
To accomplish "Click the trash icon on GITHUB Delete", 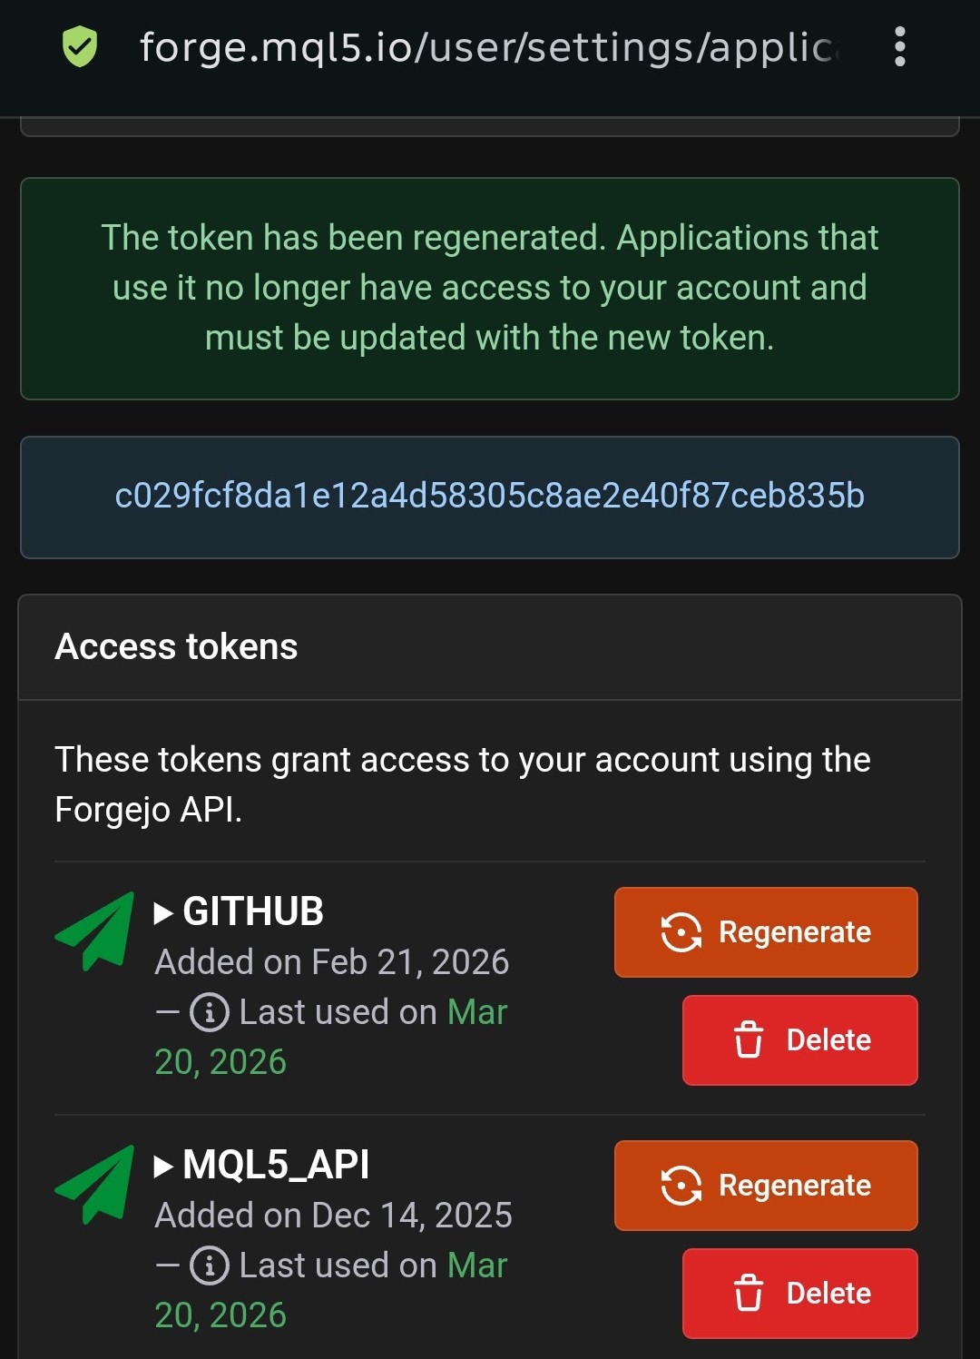I will (749, 1039).
